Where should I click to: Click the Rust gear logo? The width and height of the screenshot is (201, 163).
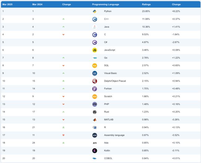point(95,112)
